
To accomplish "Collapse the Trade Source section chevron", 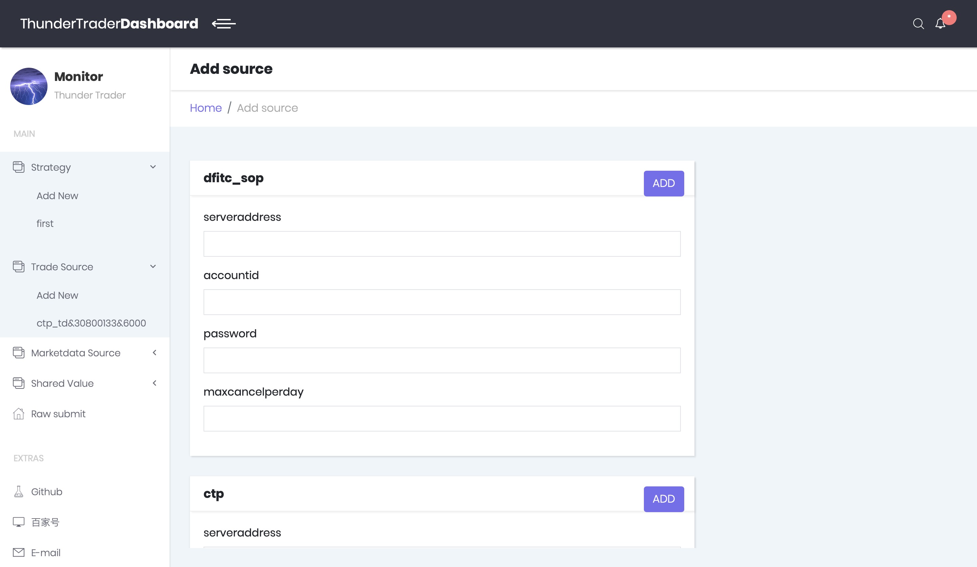I will (x=153, y=266).
